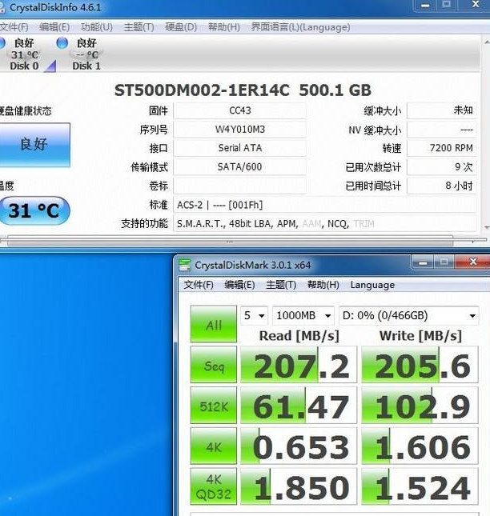Click CrystalDiskInfo vertical scrollbar down arrow
This screenshot has height=516, width=490.
pos(486,227)
